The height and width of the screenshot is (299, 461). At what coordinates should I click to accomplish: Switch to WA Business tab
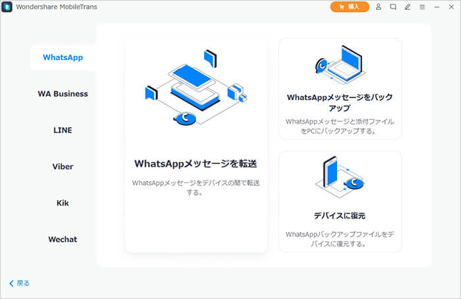63,94
